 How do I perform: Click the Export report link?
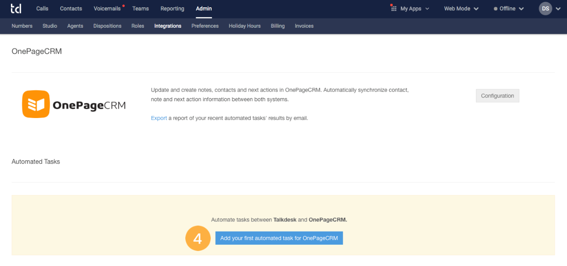[159, 118]
